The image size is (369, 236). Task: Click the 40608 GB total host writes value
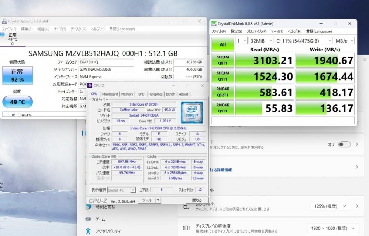click(x=189, y=69)
